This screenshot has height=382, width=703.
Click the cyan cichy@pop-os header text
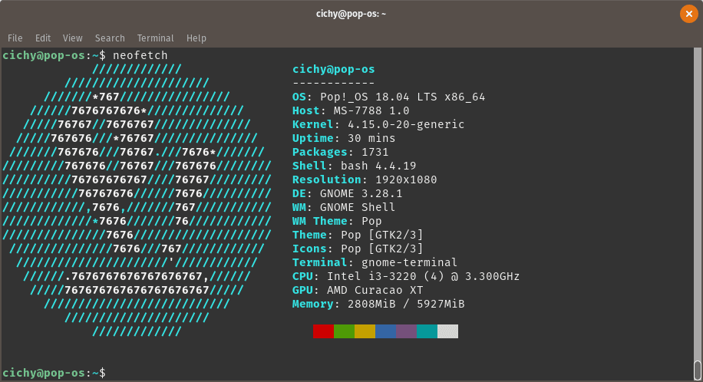pyautogui.click(x=334, y=70)
